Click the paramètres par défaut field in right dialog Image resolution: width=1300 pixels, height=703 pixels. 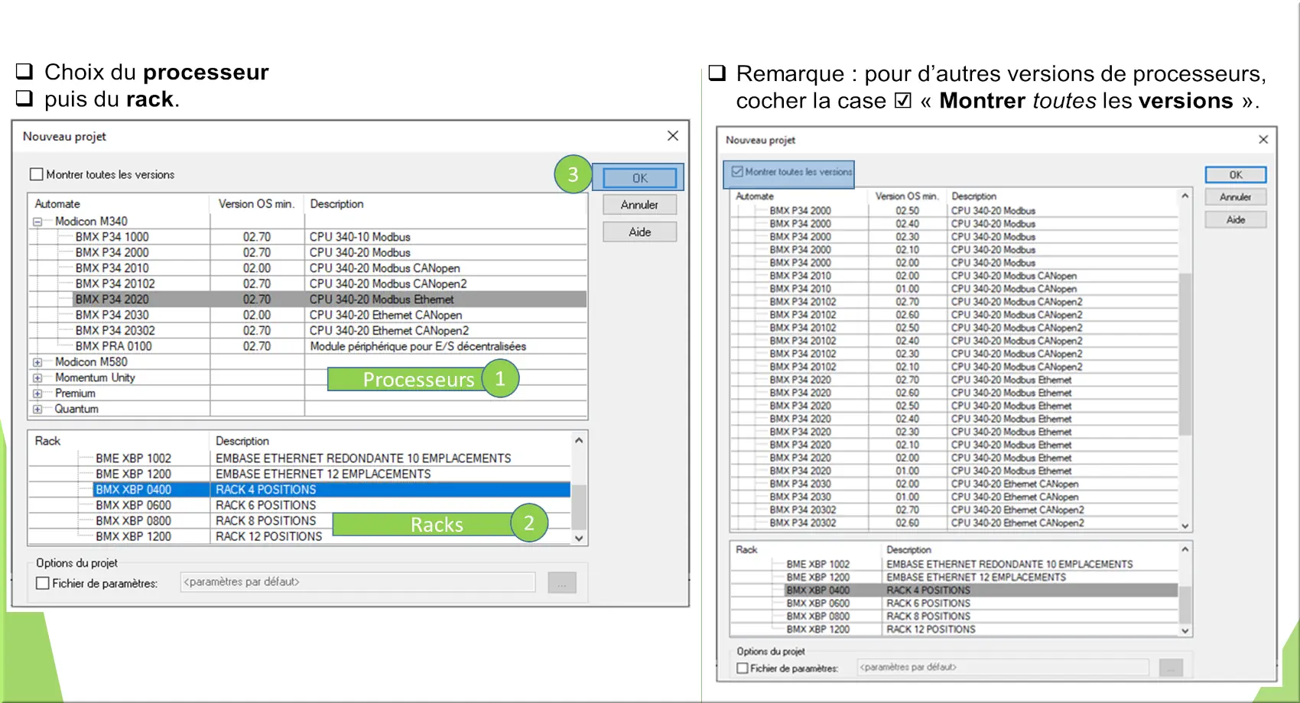[1003, 667]
